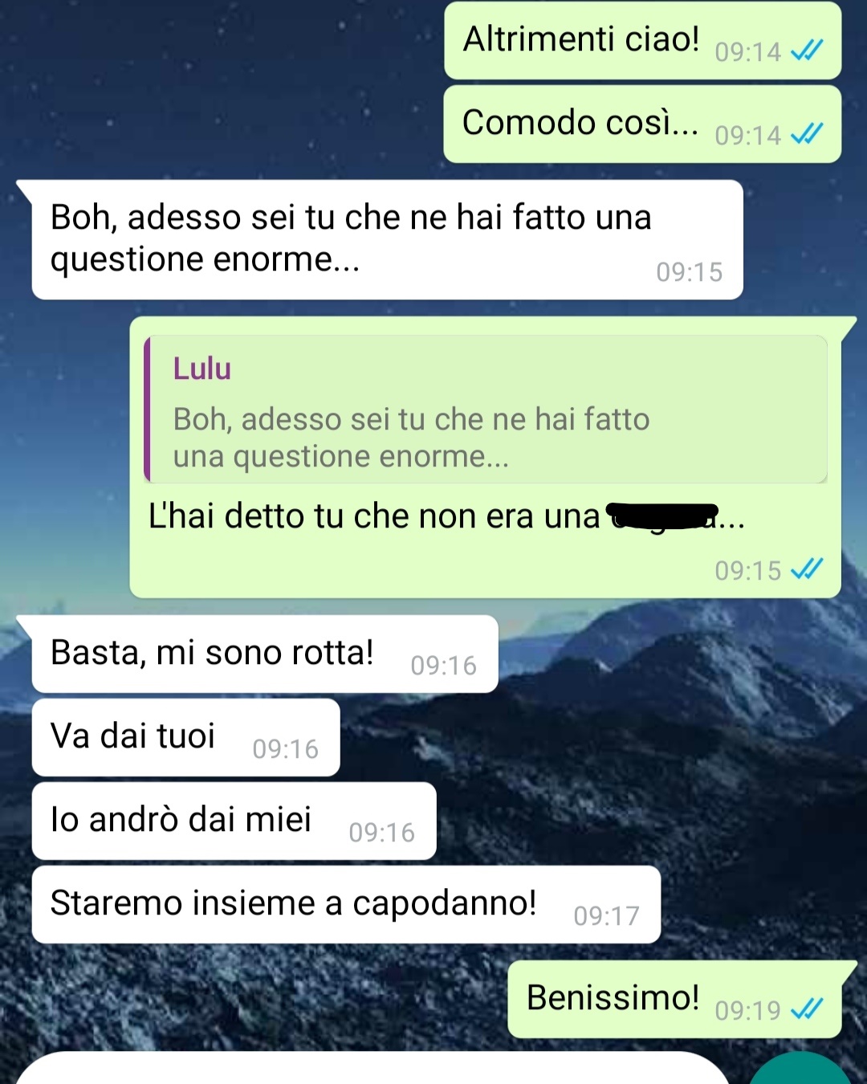Click blue double-check on 09:15 sent reply

point(807,570)
